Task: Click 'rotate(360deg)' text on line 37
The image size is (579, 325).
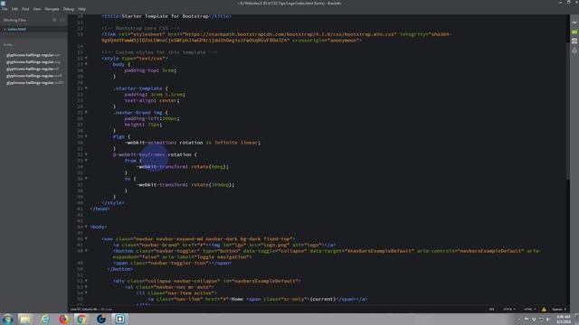Action: pos(212,184)
